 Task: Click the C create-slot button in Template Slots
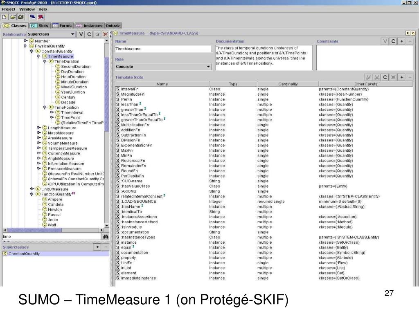385,77
